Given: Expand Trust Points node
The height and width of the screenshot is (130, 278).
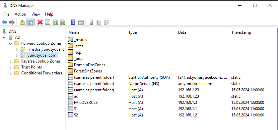Looking at the screenshot, I should pos(11,67).
